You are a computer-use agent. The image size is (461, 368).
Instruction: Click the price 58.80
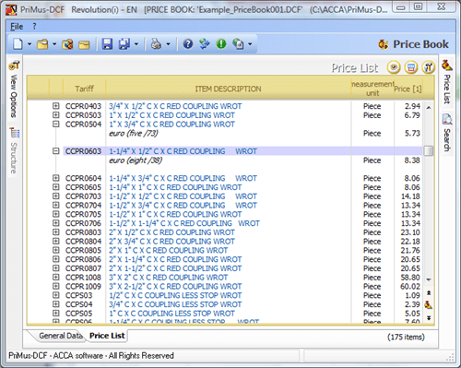click(x=410, y=278)
